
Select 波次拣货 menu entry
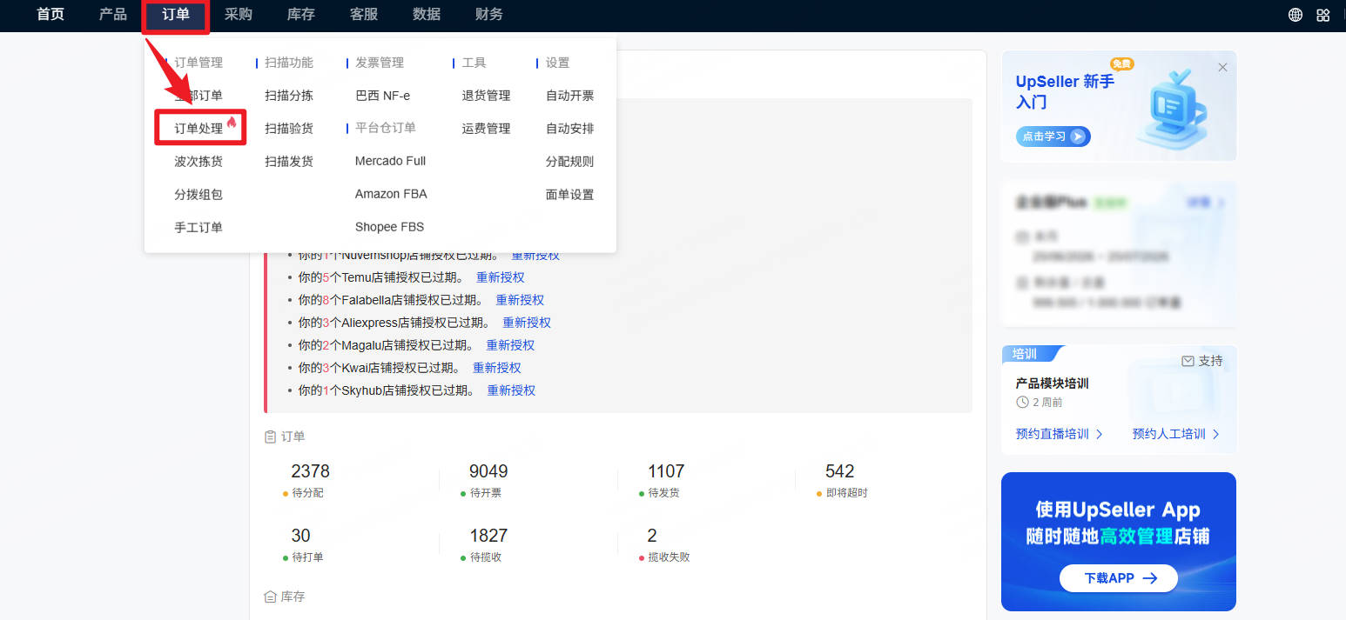(199, 162)
